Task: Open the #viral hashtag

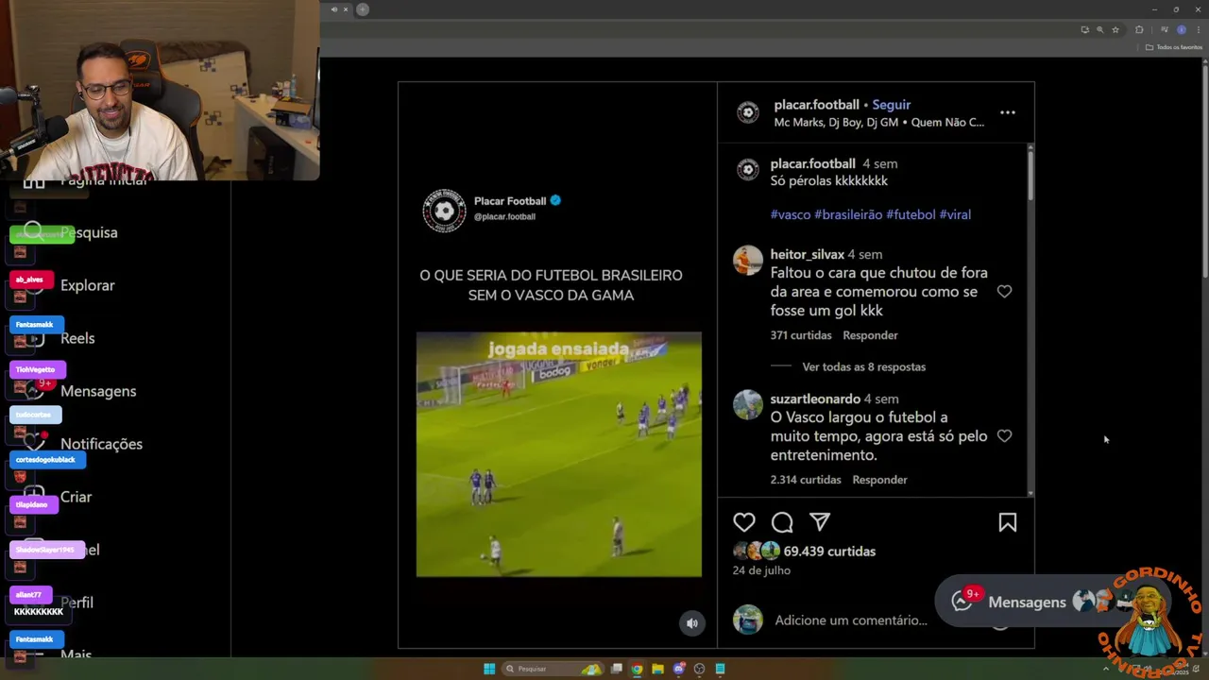Action: [x=955, y=214]
